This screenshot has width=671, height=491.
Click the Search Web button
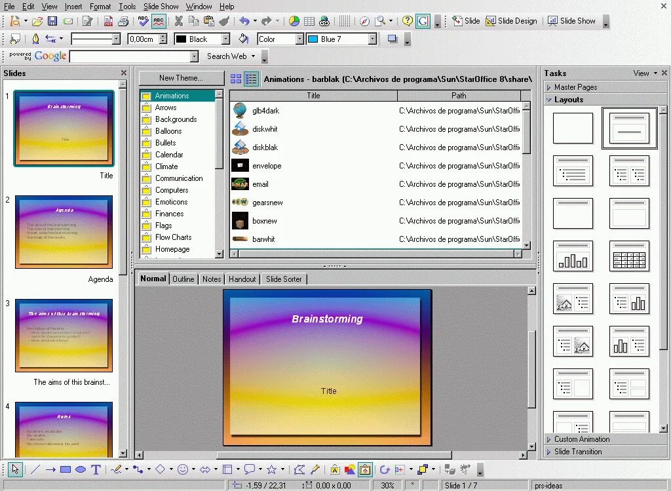[227, 56]
